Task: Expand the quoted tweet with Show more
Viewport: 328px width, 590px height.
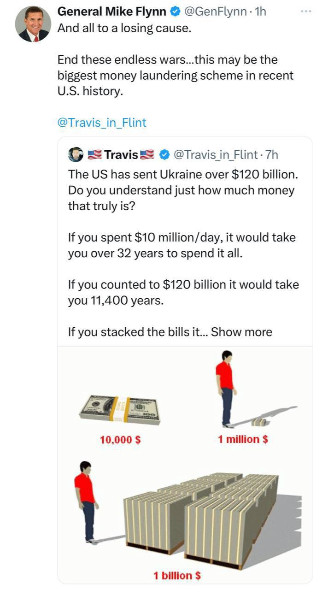Action: pyautogui.click(x=241, y=332)
